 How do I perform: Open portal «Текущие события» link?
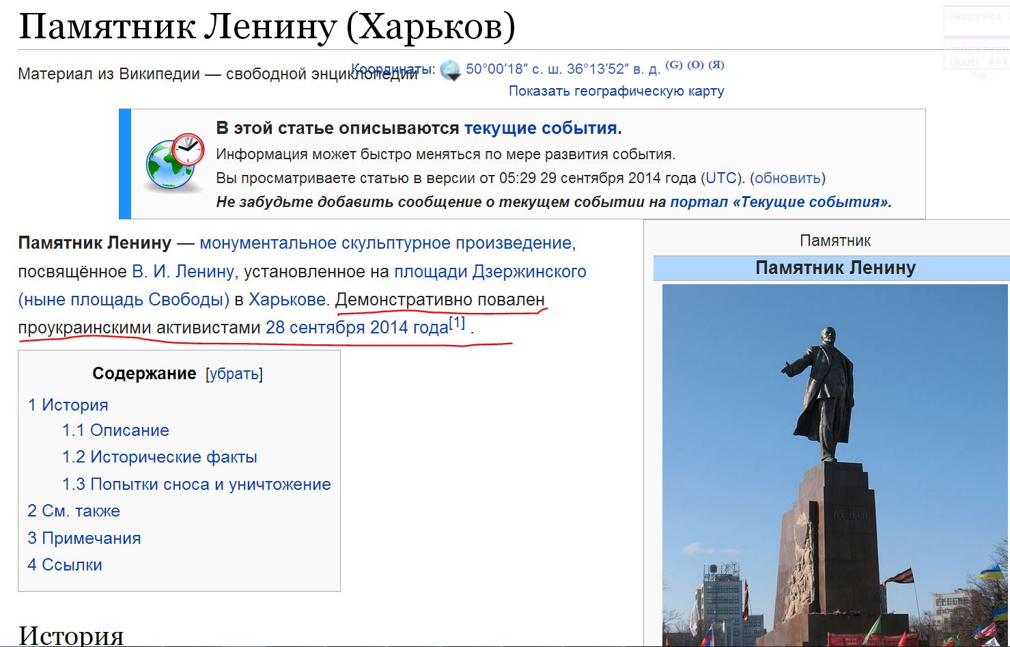(780, 202)
